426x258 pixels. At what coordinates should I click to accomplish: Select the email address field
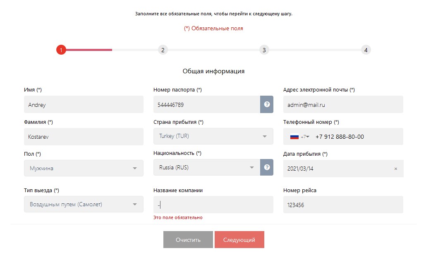(343, 105)
